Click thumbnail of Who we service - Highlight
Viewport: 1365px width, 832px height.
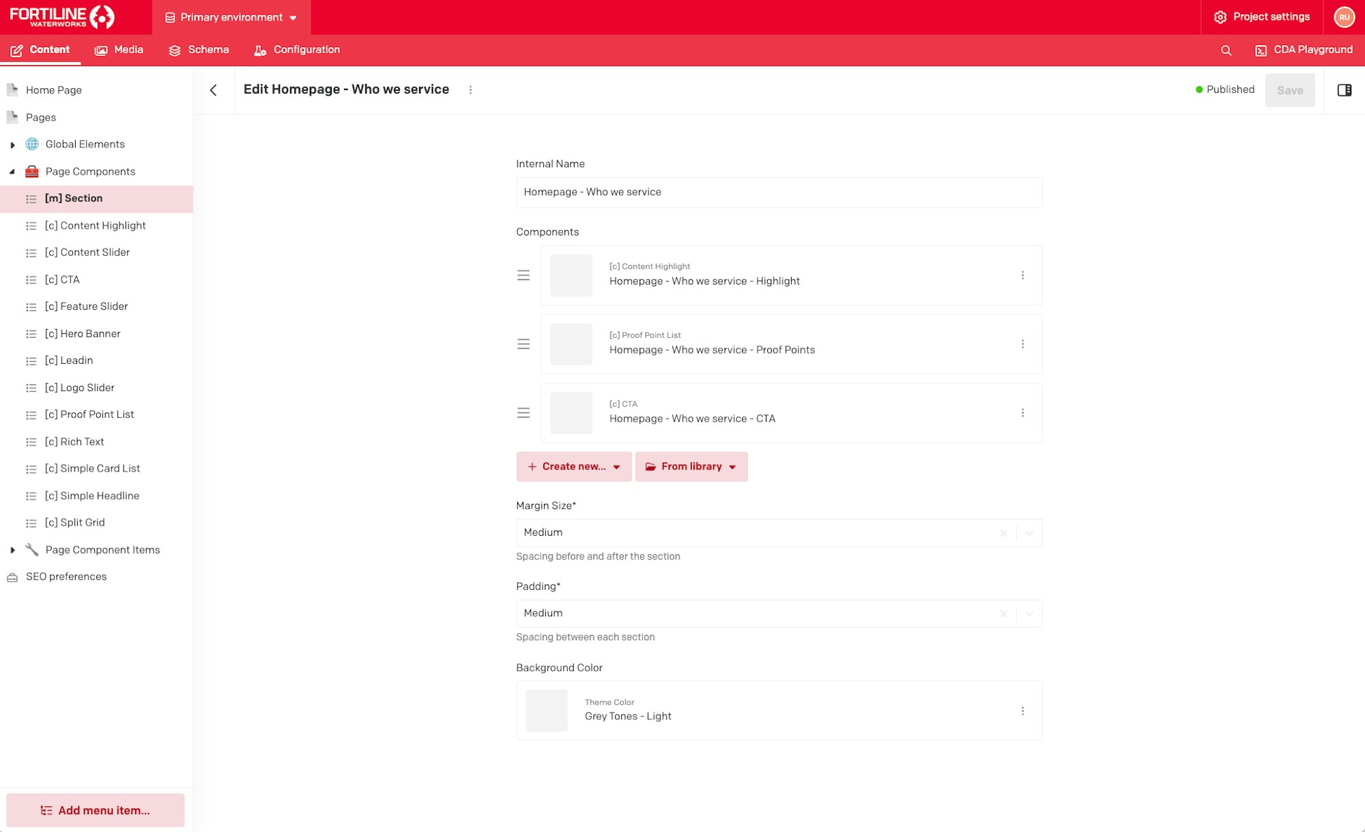click(571, 275)
